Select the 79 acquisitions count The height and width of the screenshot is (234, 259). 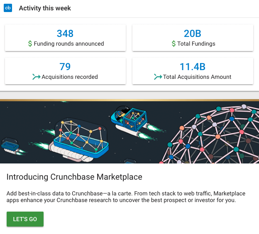pos(65,67)
